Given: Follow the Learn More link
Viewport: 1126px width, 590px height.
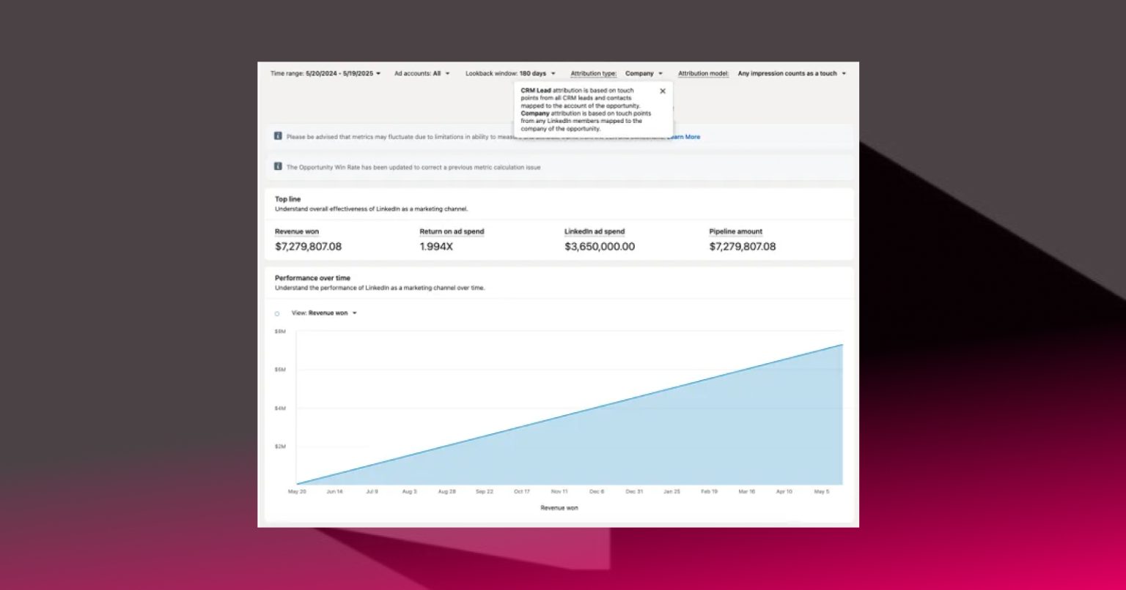Looking at the screenshot, I should (684, 137).
